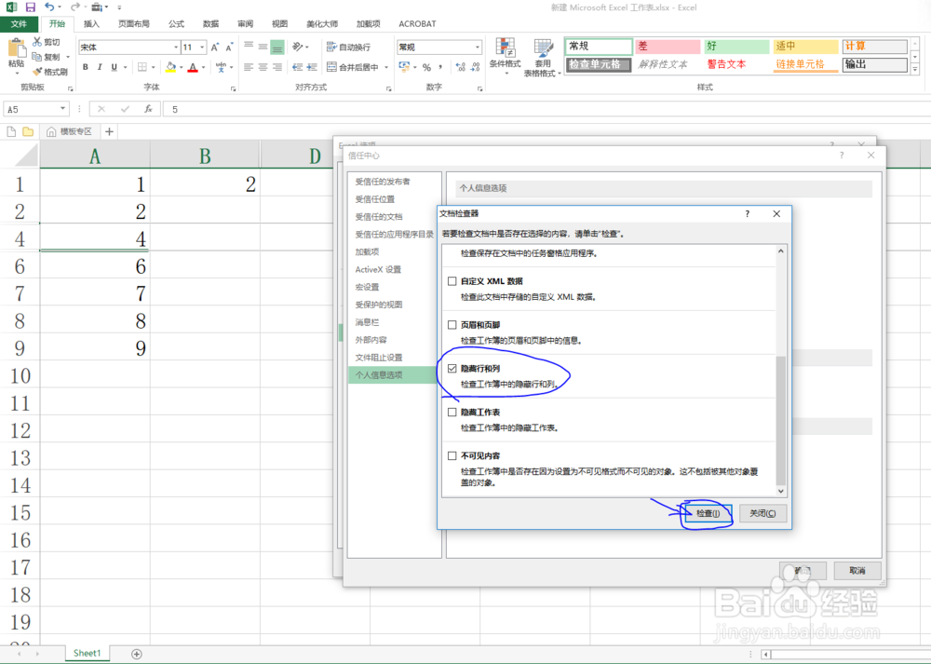Align text to the right
Viewport: 931px width, 664px height.
(277, 67)
